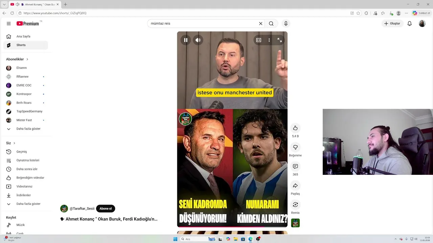433x243 pixels.
Task: Open the EMRE COC channel
Action: [26, 85]
